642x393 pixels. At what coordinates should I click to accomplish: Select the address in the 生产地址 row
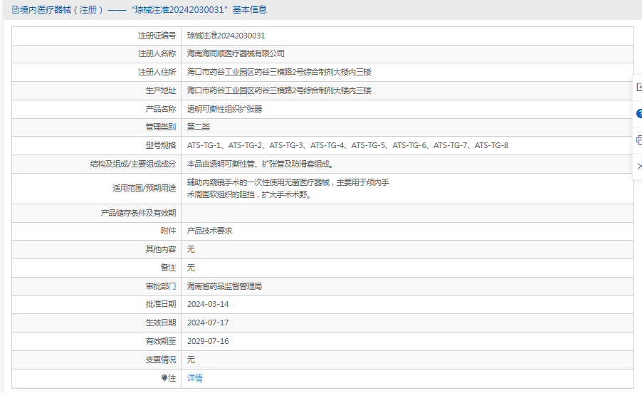pyautogui.click(x=279, y=90)
